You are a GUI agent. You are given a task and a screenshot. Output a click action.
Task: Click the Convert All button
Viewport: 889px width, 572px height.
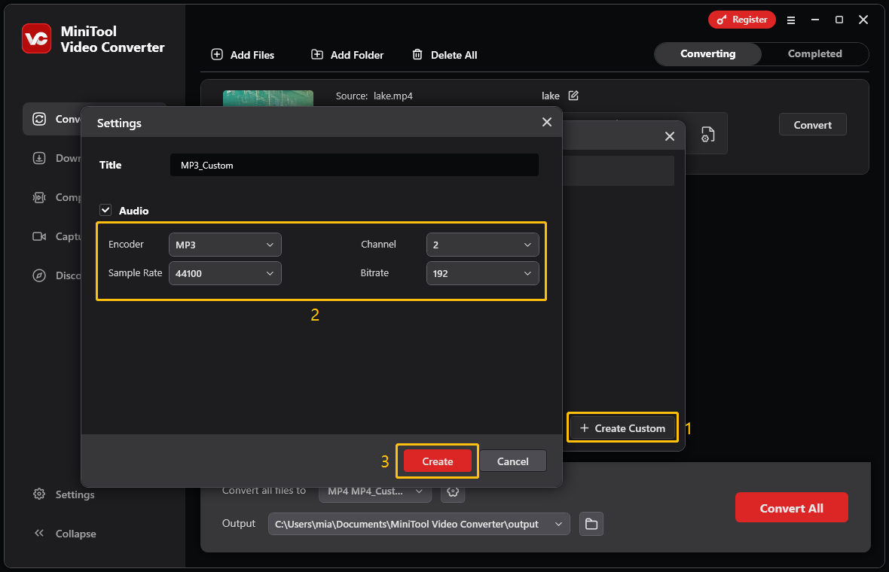click(792, 508)
